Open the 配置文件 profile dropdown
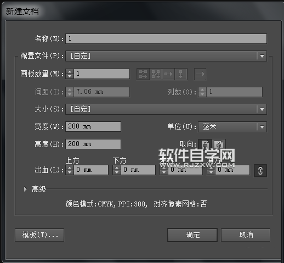The image size is (284, 263). point(166,56)
